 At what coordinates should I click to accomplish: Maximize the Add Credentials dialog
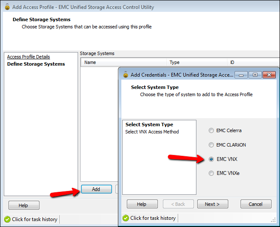(255, 75)
